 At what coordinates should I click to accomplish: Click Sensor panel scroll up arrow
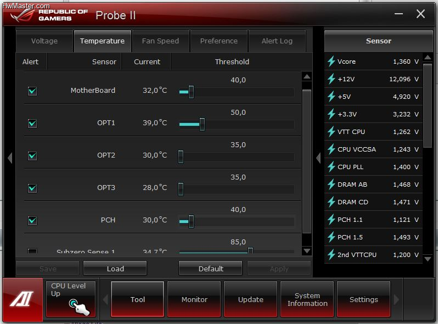tap(428, 58)
